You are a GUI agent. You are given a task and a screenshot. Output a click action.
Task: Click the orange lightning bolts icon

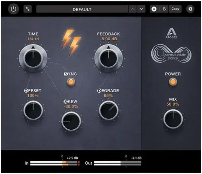(x=71, y=42)
